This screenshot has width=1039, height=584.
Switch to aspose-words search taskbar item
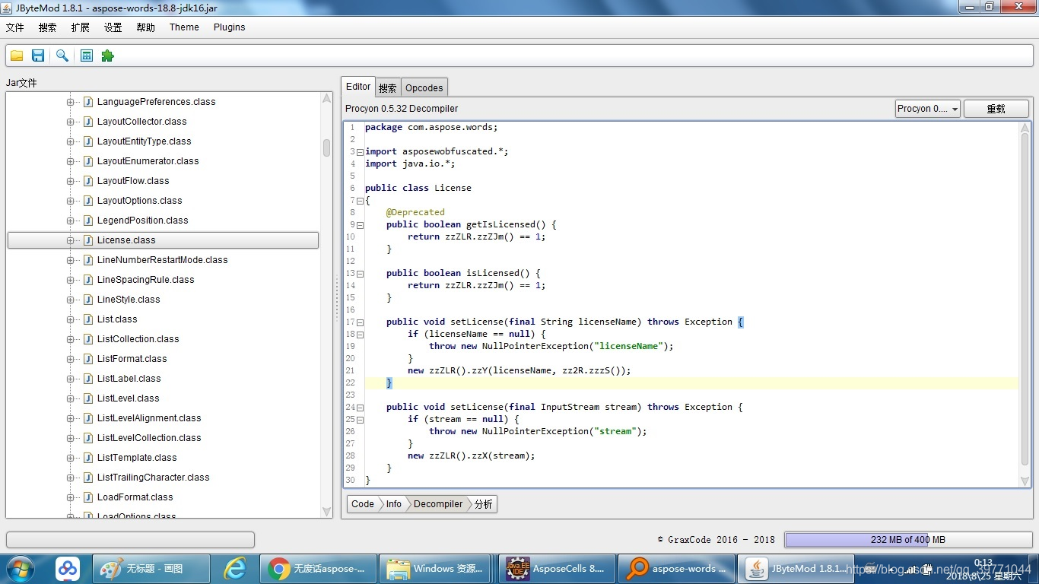pyautogui.click(x=676, y=568)
